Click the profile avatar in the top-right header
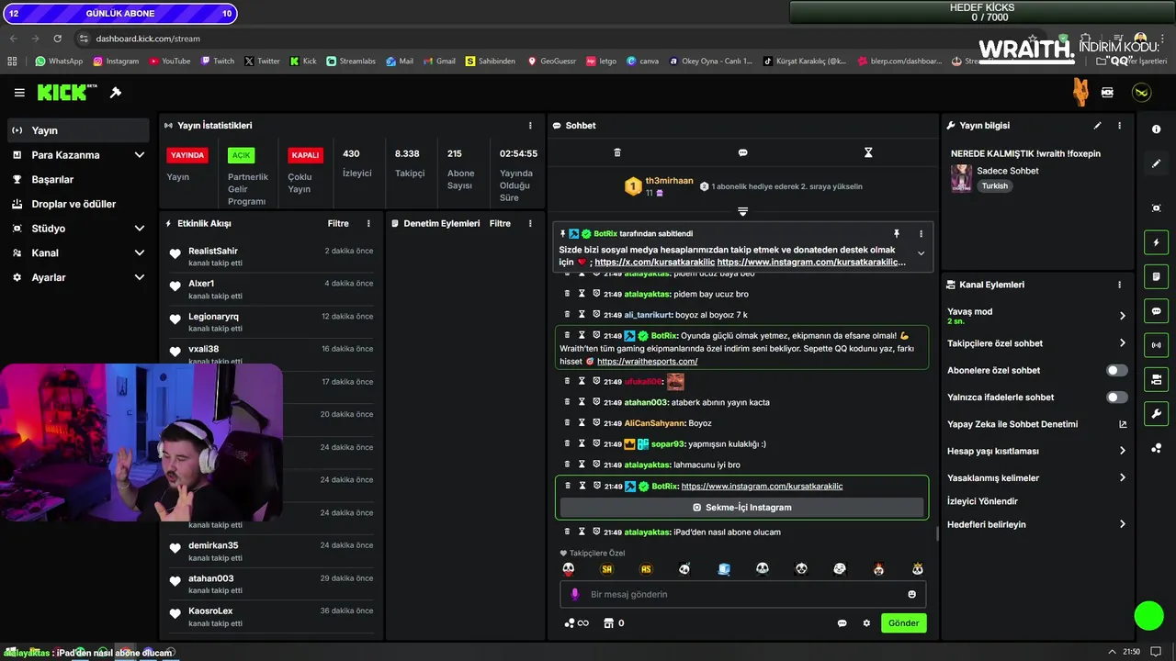The width and height of the screenshot is (1176, 661). pyautogui.click(x=1141, y=93)
